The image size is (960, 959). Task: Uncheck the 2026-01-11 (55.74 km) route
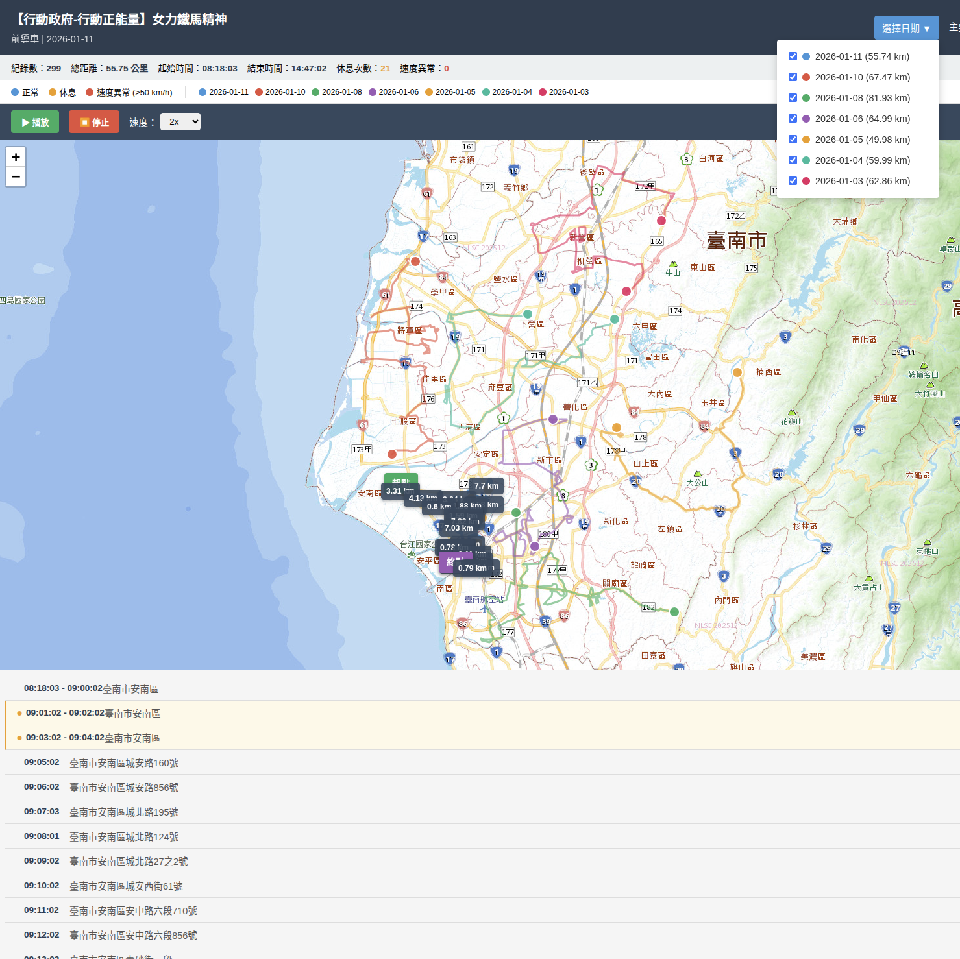pos(793,56)
